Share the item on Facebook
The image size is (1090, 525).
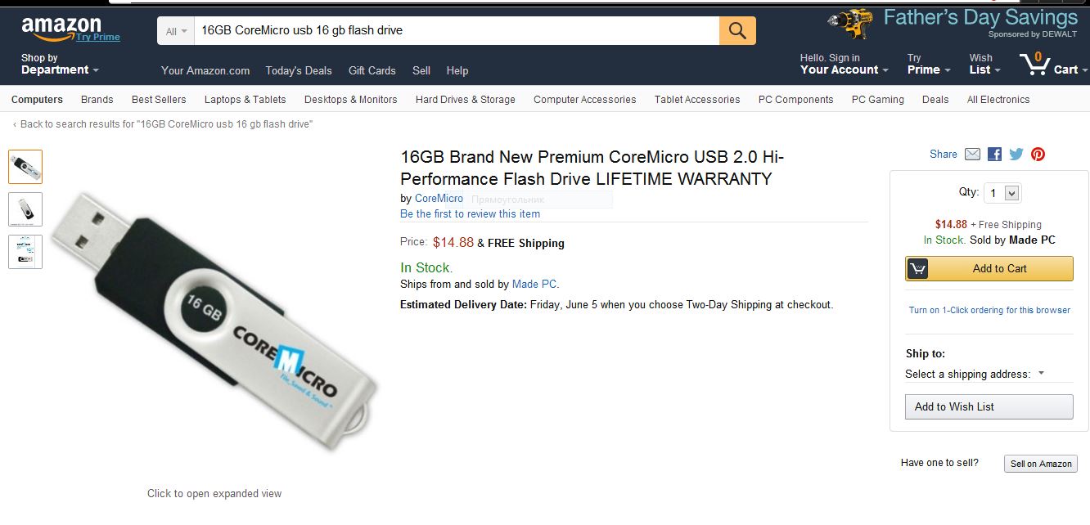(994, 154)
